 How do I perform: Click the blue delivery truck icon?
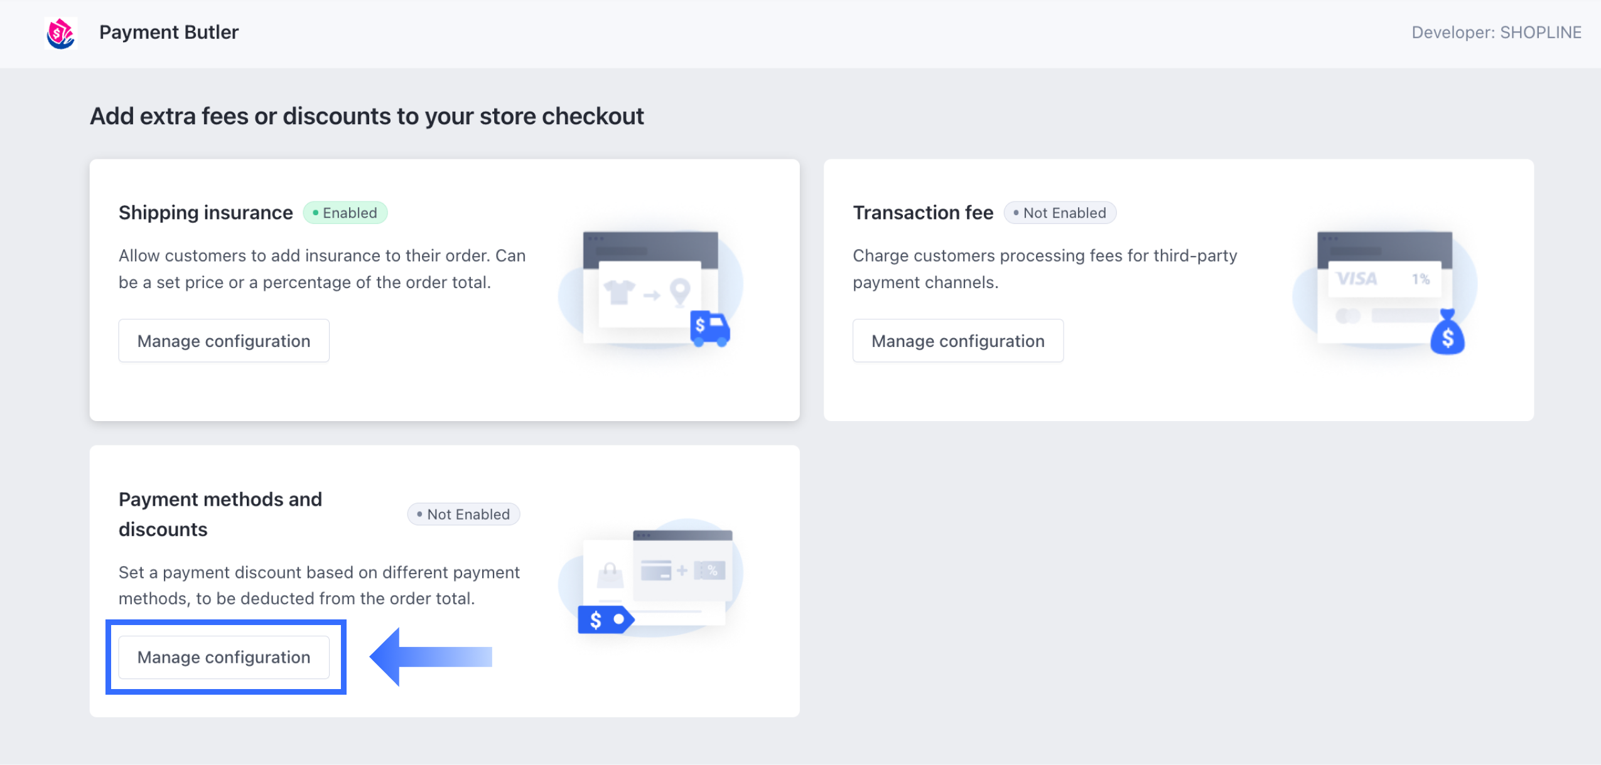[x=709, y=328]
